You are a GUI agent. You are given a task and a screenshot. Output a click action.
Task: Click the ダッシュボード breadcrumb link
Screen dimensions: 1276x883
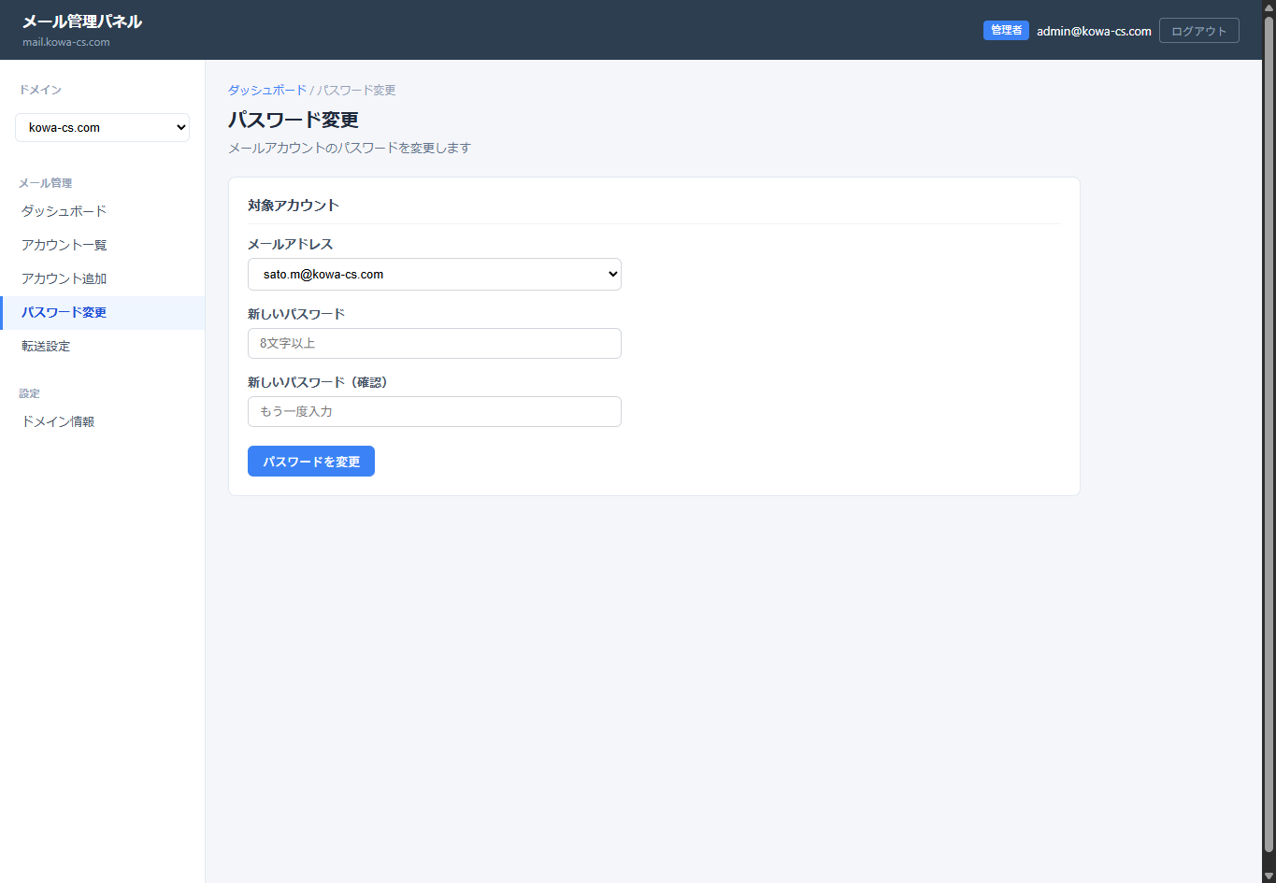(267, 91)
